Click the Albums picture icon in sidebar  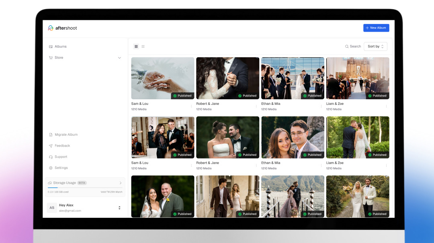[51, 46]
